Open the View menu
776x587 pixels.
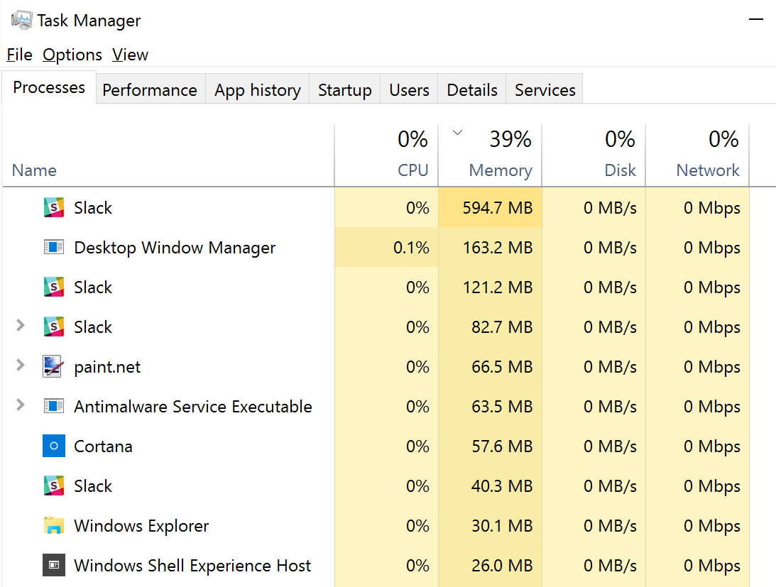tap(130, 55)
